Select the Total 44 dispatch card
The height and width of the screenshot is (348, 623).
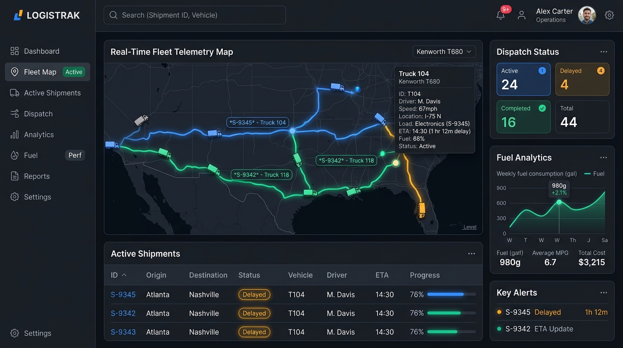(x=582, y=117)
